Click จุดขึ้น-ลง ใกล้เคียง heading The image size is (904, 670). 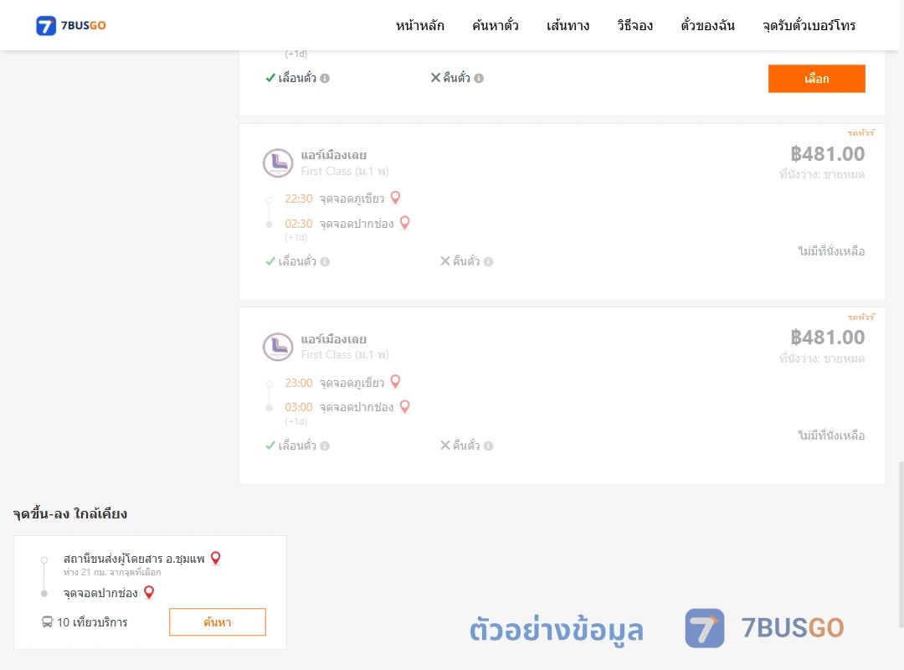(70, 513)
